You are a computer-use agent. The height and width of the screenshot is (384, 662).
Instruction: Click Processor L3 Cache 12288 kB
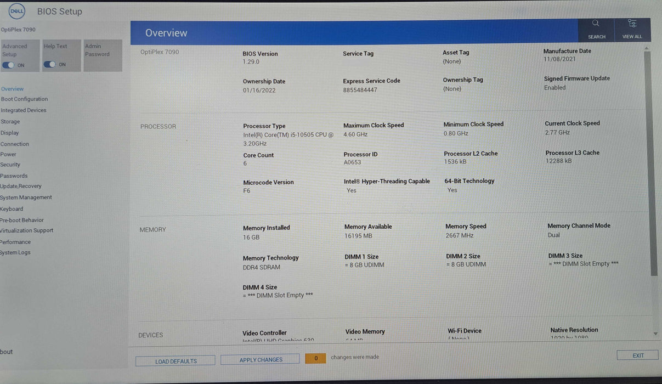pos(558,161)
